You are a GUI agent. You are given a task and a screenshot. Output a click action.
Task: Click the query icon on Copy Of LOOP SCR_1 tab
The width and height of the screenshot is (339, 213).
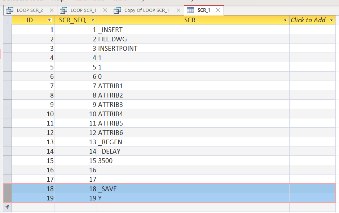pos(117,10)
